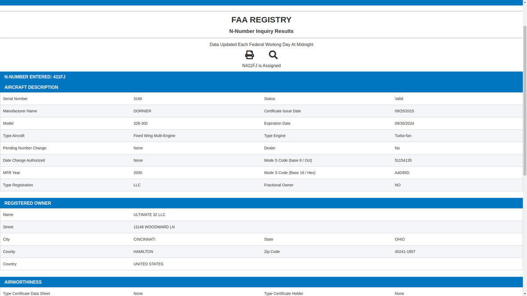Click the Pending Number Change label
The image size is (527, 296).
click(25, 148)
